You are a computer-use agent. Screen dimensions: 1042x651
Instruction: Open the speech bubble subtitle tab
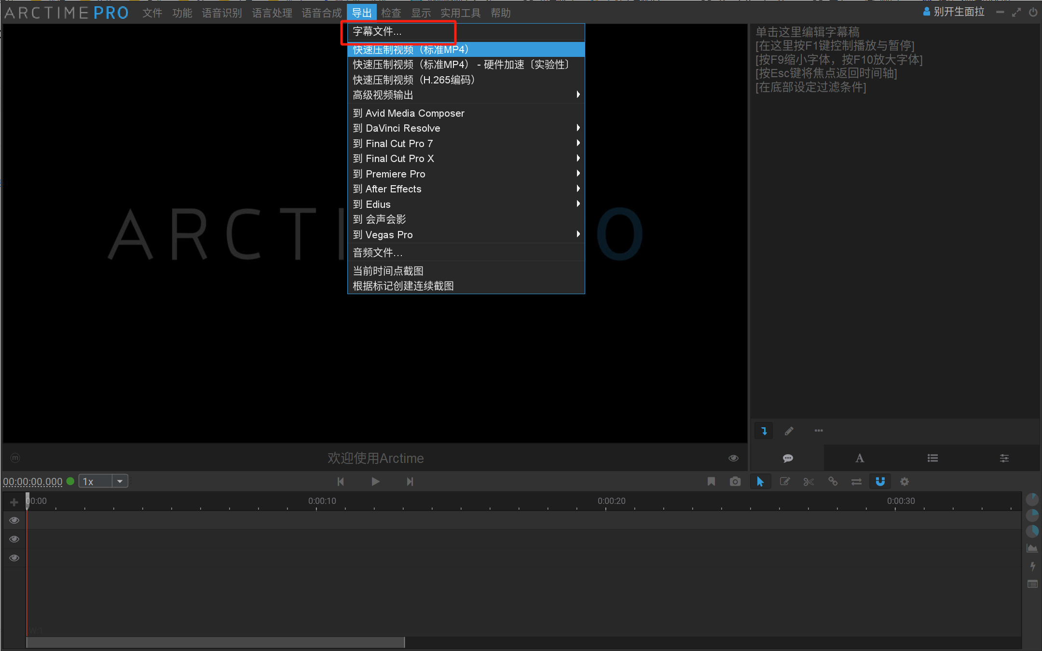click(788, 458)
